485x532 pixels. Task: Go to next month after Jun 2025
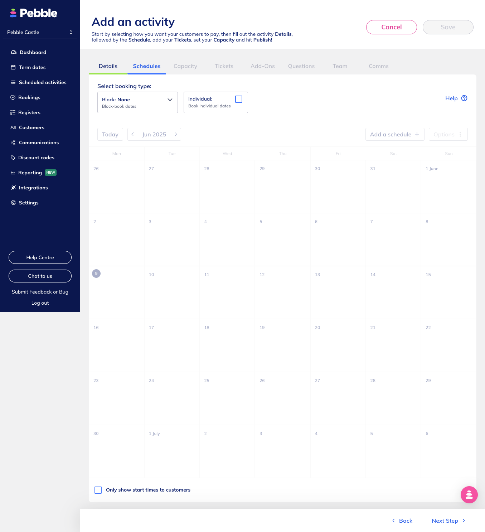click(x=176, y=134)
